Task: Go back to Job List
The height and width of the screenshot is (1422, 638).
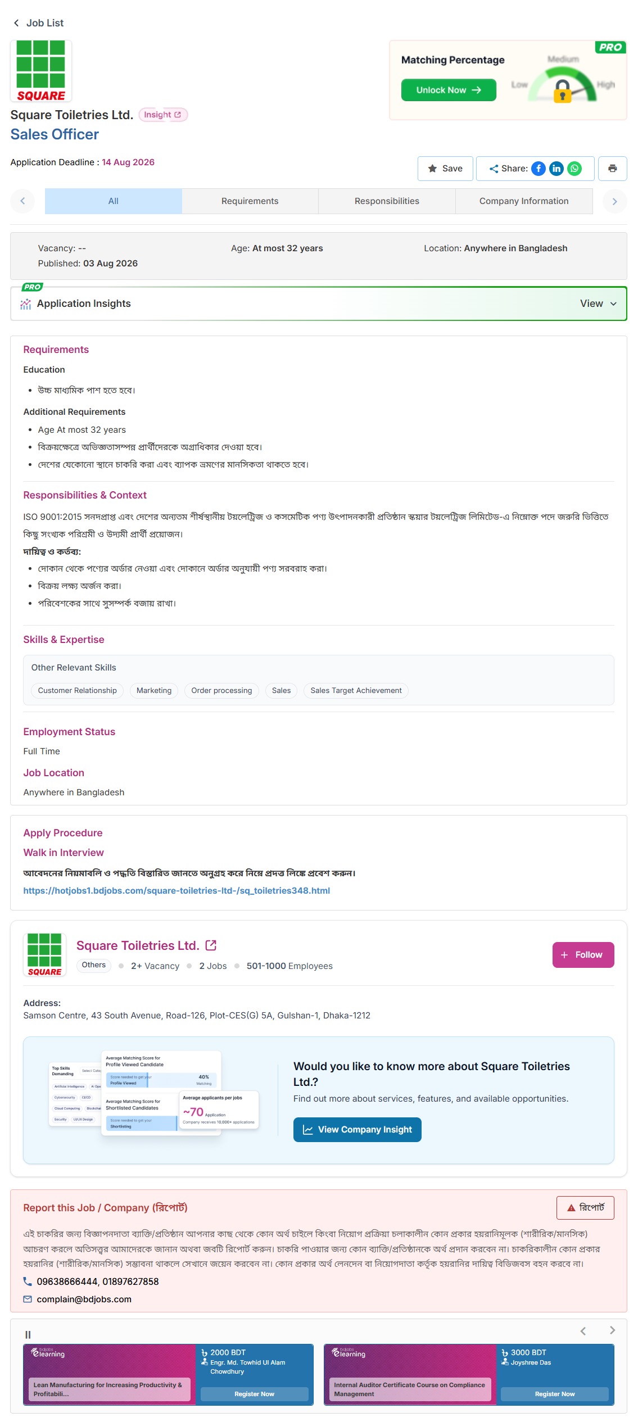Action: coord(38,23)
